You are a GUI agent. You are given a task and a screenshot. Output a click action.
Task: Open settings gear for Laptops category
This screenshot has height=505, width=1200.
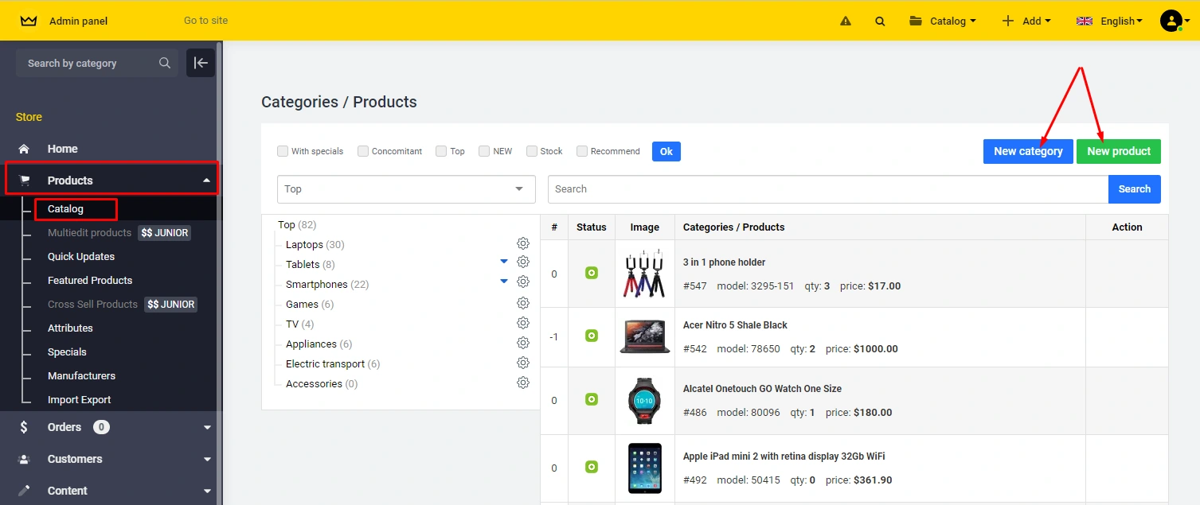pyautogui.click(x=523, y=243)
